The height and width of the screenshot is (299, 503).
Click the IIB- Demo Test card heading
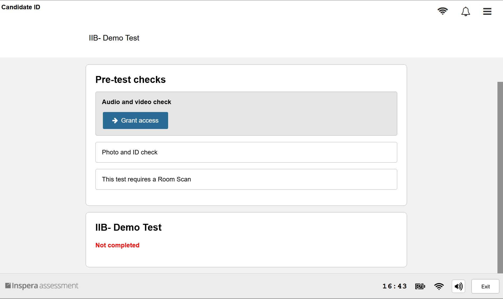click(128, 227)
